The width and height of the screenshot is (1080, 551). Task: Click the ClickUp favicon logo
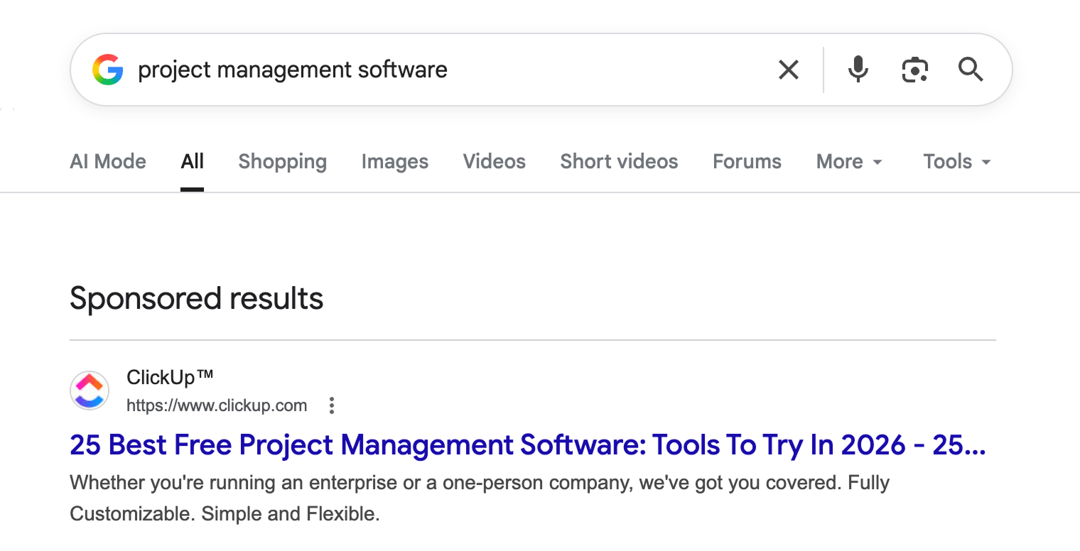(89, 390)
